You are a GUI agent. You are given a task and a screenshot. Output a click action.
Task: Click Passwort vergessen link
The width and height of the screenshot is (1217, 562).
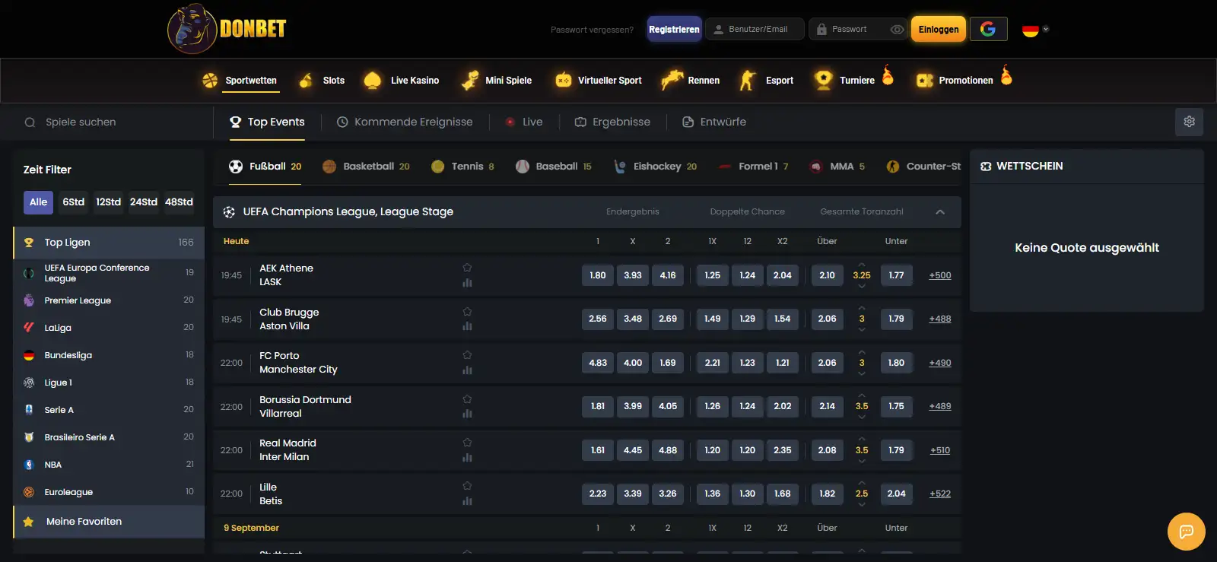tap(592, 30)
